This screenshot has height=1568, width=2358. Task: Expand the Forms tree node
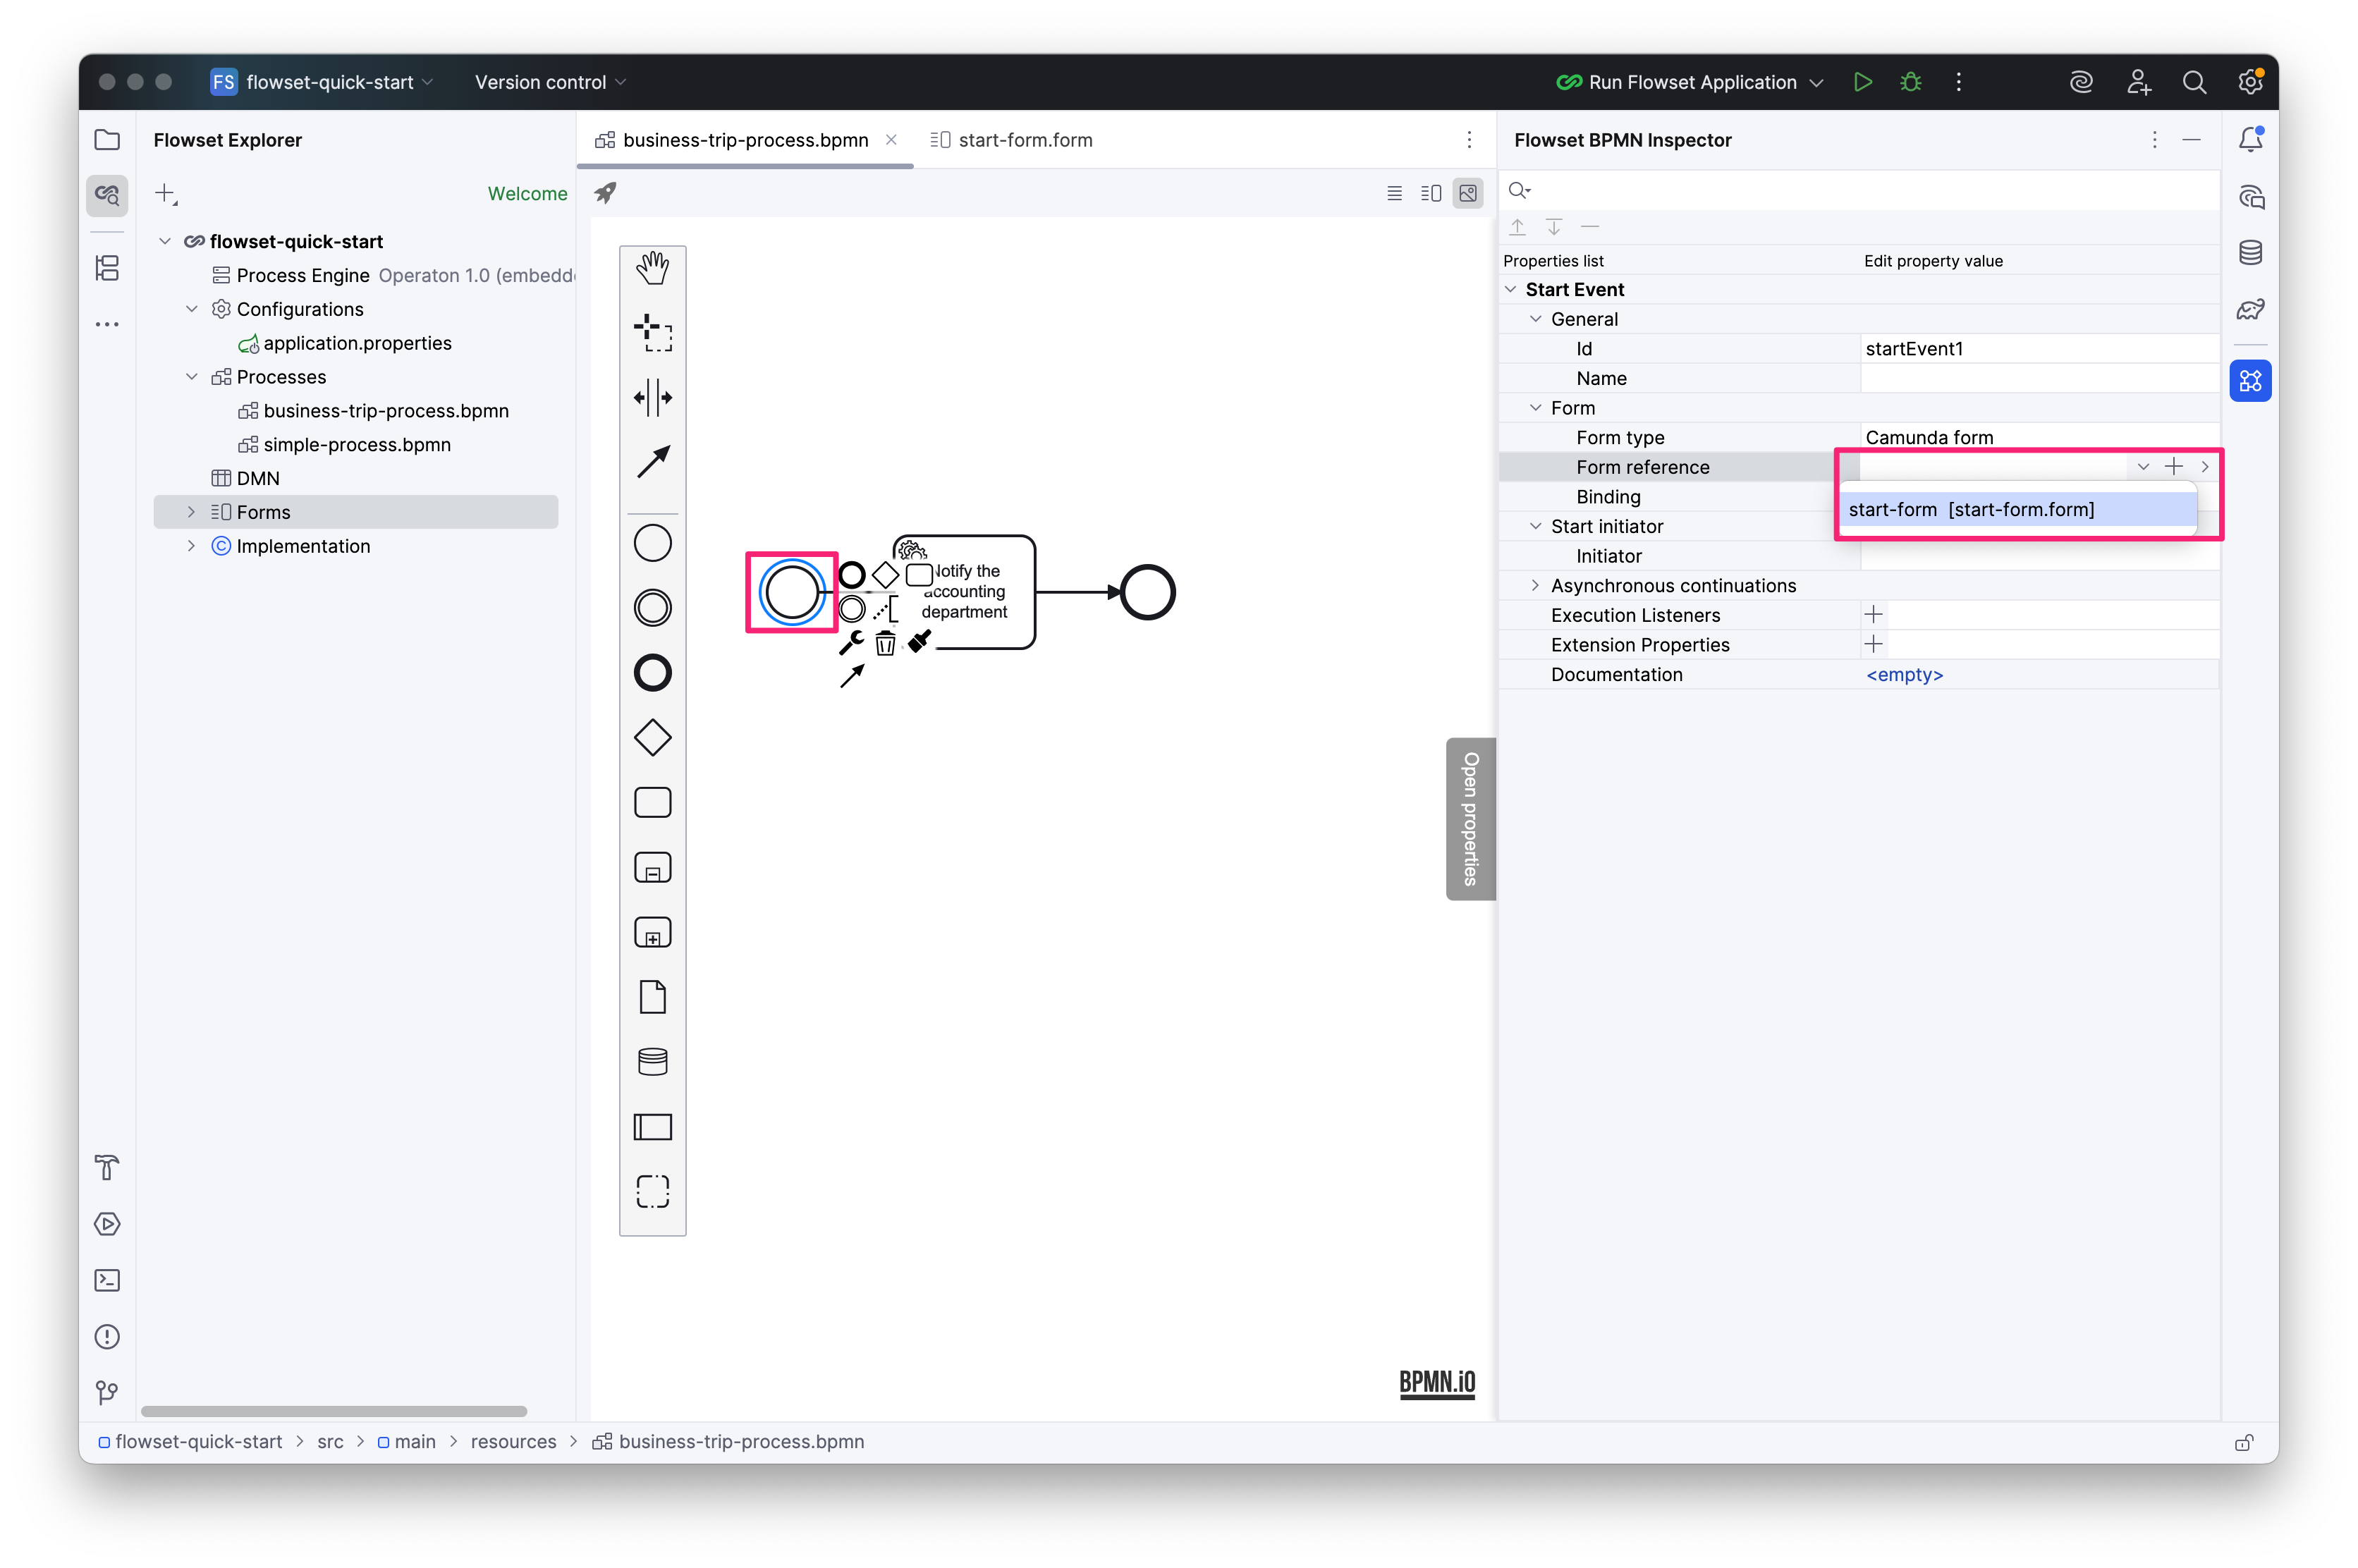tap(191, 512)
